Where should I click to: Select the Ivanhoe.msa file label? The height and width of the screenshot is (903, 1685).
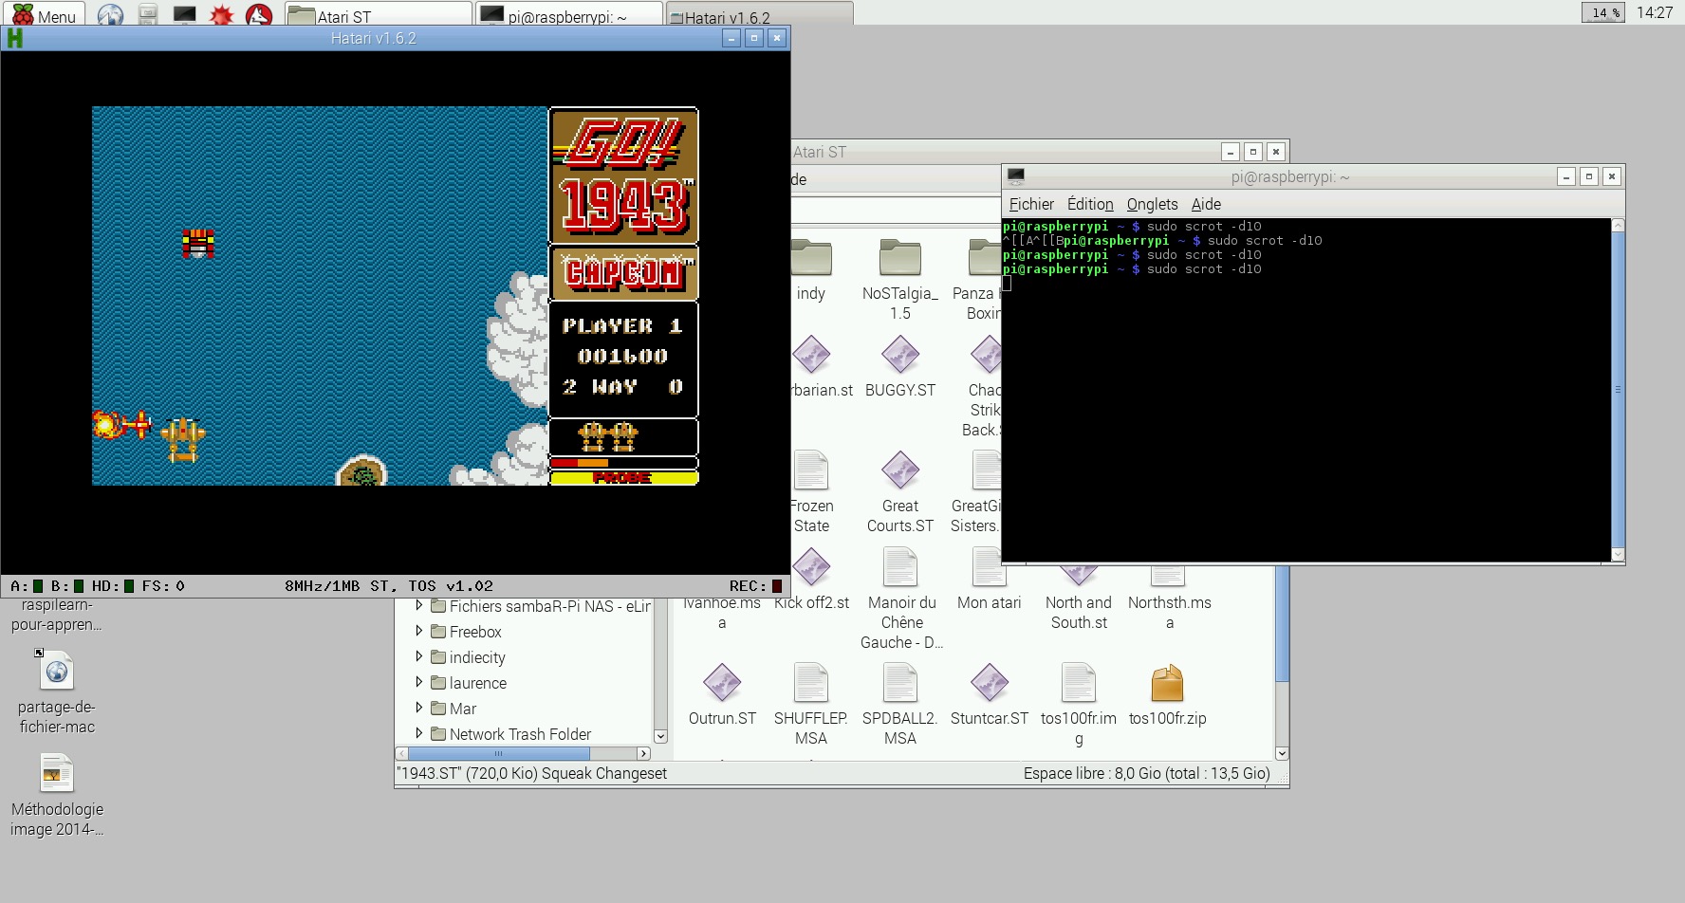pos(722,613)
